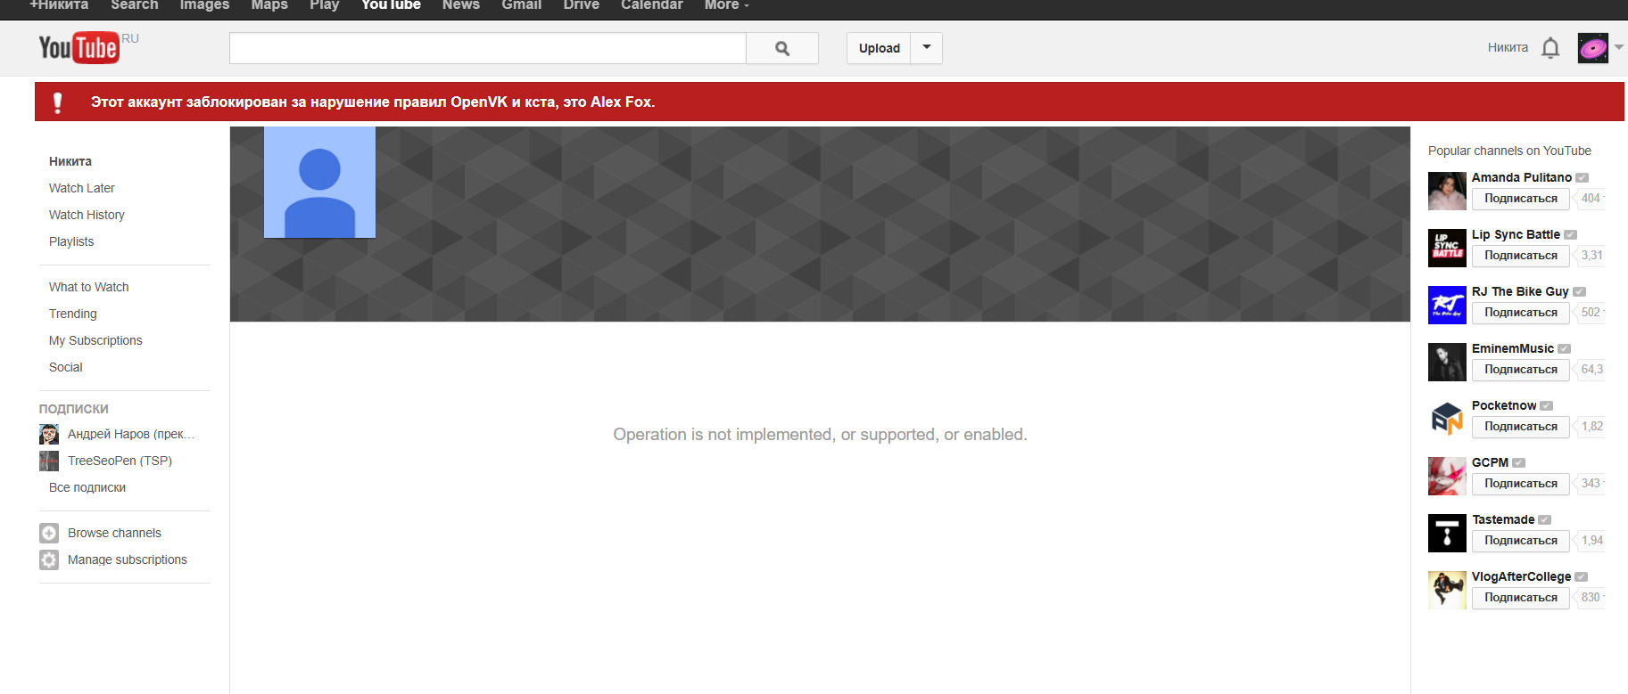Viewport: 1628px width, 694px height.
Task: Subscribe to GCPM
Action: coord(1521,484)
